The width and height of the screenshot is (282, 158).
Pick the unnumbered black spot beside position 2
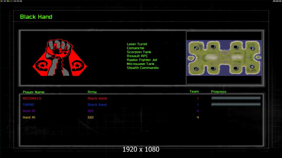213,47
